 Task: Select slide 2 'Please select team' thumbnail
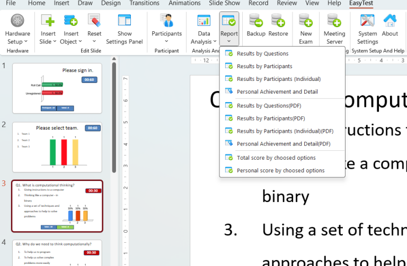coord(57,147)
